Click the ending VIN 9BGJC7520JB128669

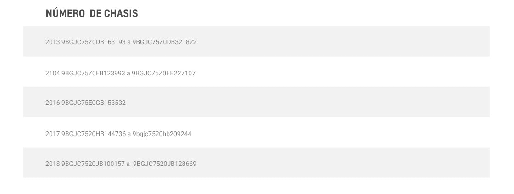(x=165, y=164)
